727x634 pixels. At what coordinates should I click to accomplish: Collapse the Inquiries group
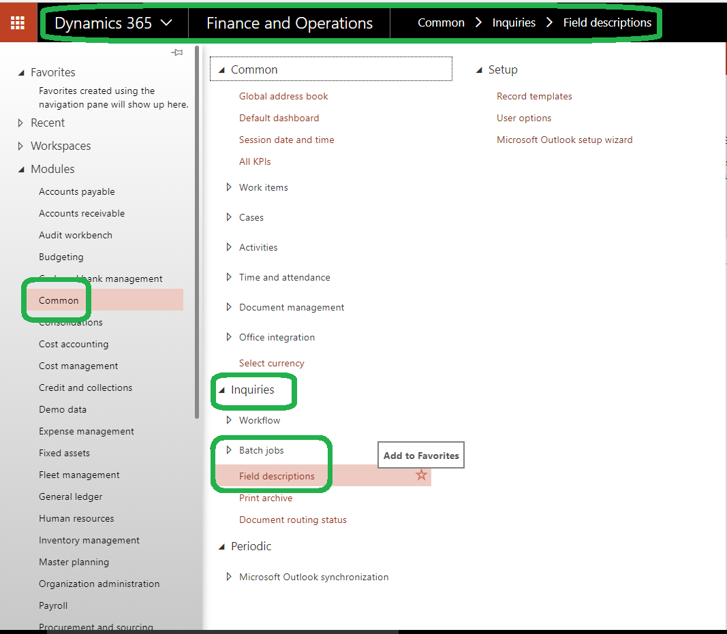pyautogui.click(x=221, y=390)
